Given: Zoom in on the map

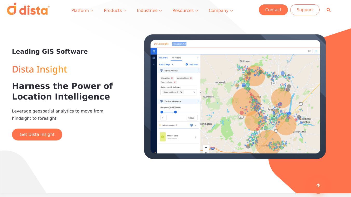Looking at the screenshot, I should pos(206,147).
